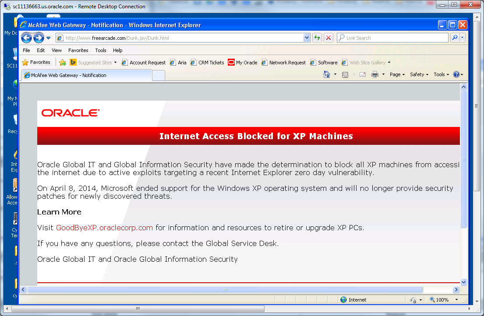Open the View menu
Image resolution: width=484 pixels, height=316 pixels.
tap(57, 50)
